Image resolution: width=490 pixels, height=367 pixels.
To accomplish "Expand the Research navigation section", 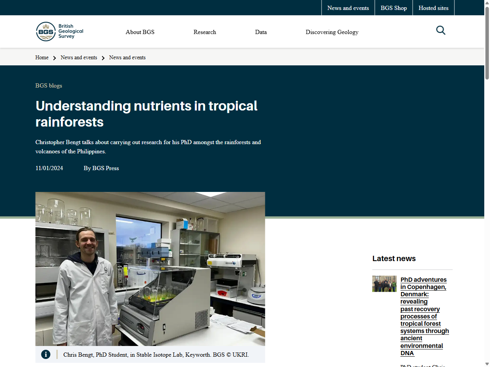I will (x=205, y=32).
